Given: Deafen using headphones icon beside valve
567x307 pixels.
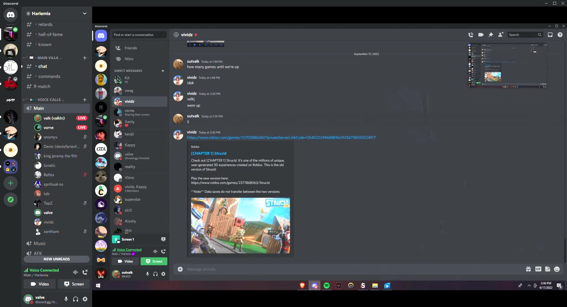Looking at the screenshot, I should (x=76, y=299).
